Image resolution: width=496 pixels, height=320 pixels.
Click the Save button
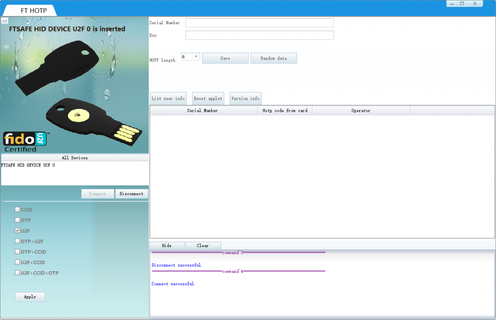pyautogui.click(x=225, y=58)
